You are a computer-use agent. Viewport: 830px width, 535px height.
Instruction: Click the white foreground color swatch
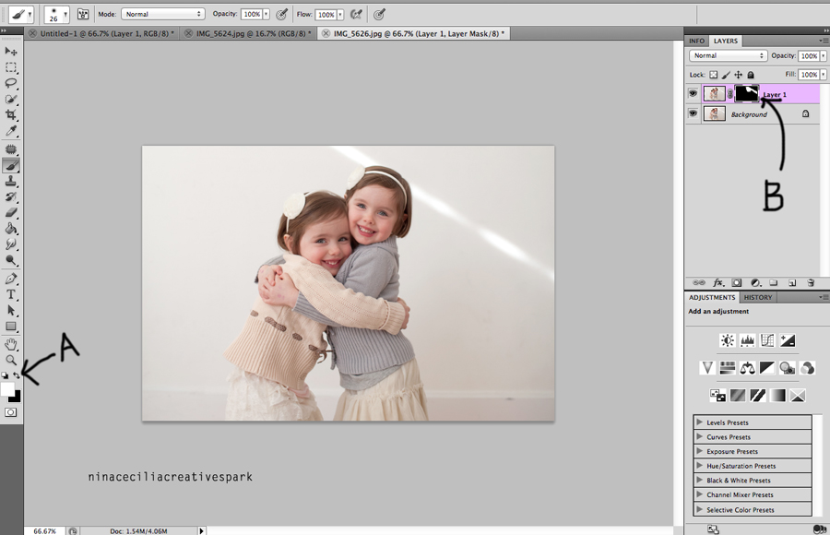point(8,390)
